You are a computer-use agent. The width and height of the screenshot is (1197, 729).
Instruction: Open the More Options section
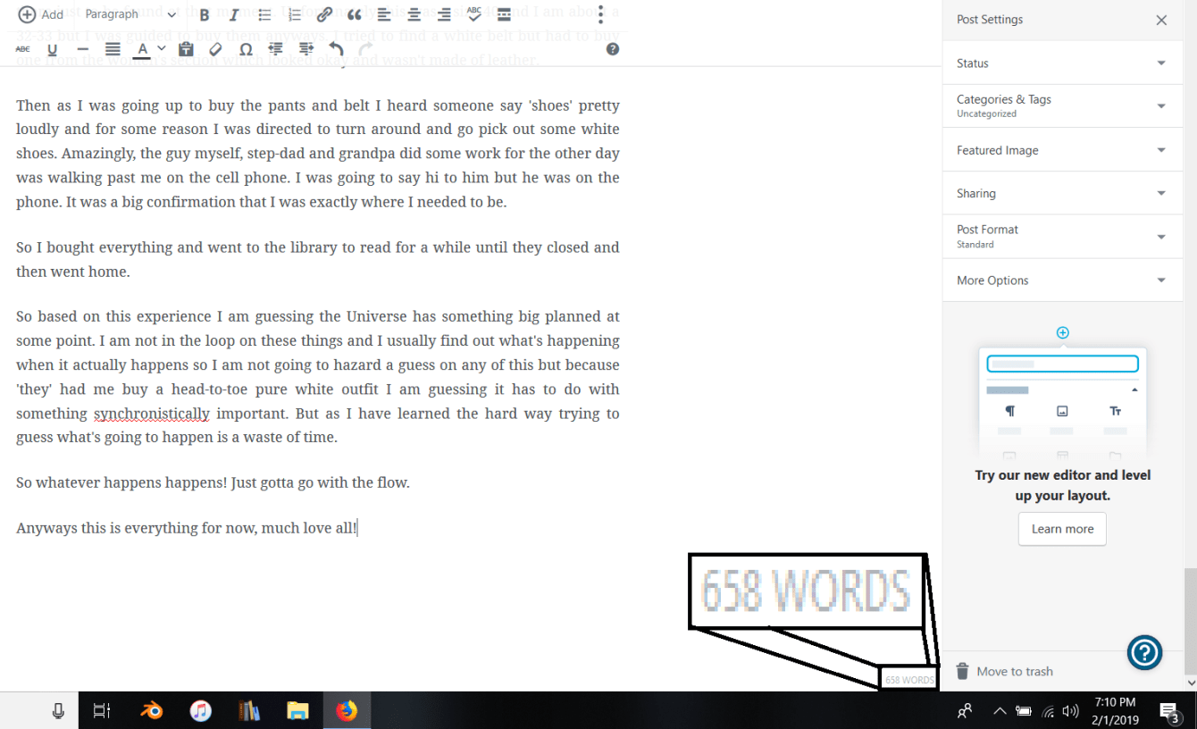pyautogui.click(x=1062, y=281)
